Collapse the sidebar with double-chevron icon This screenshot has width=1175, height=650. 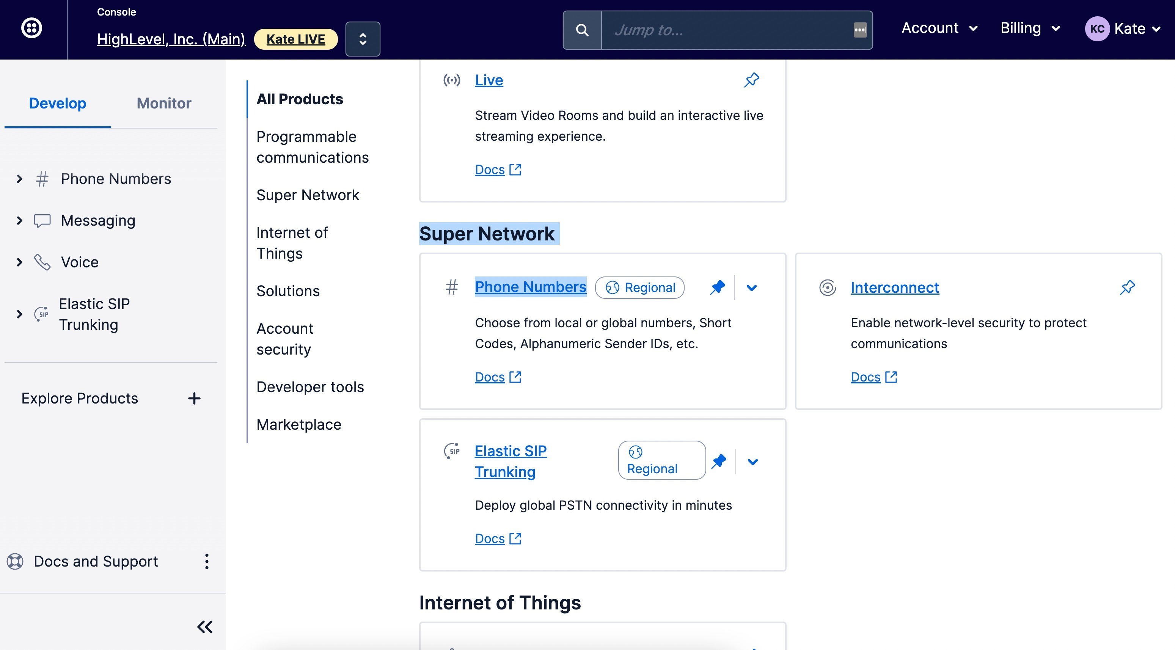205,627
